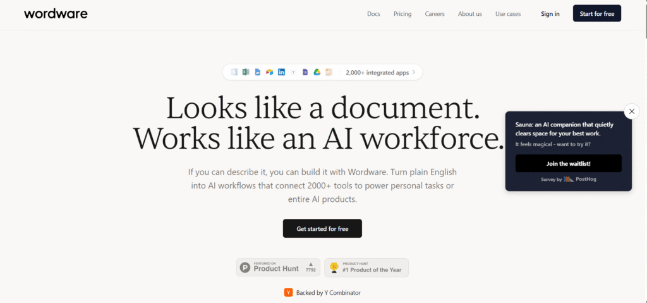Open the integrated apps chevron arrow
Screen dimensions: 647x303
point(414,72)
